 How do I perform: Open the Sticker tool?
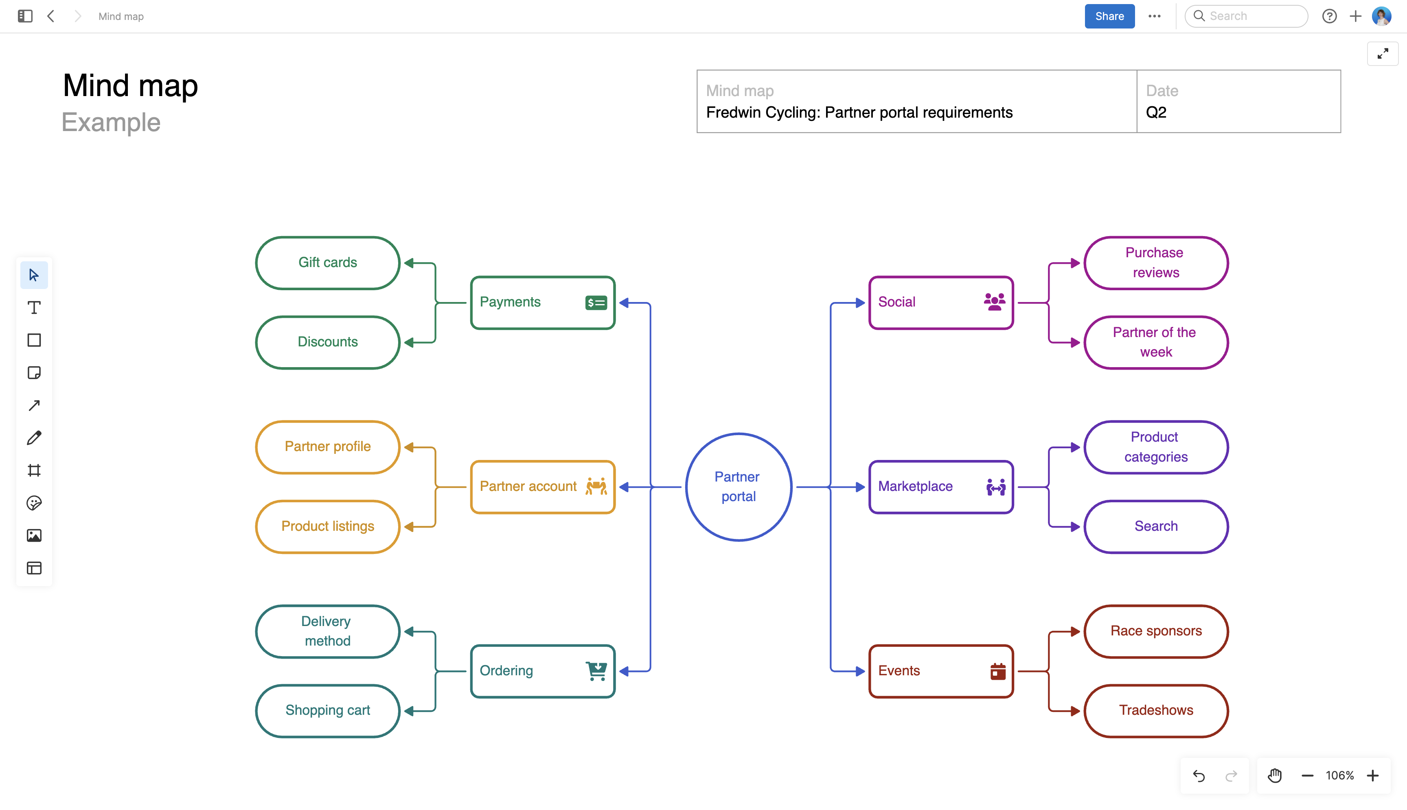pyautogui.click(x=34, y=503)
